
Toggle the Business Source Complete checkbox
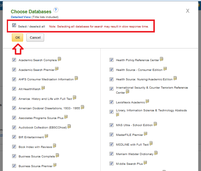tap(14, 156)
